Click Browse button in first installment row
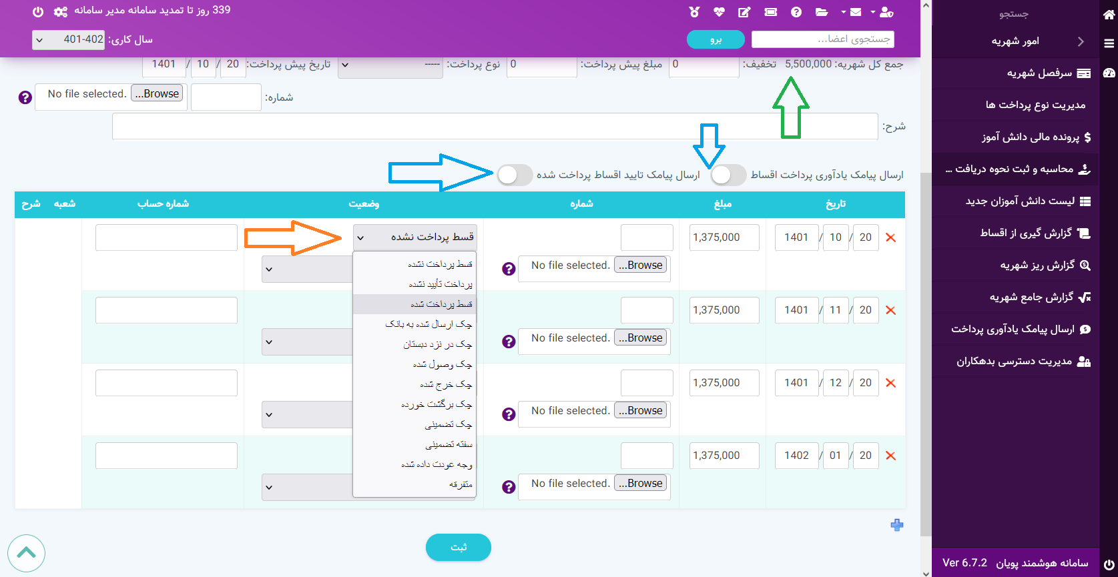 click(641, 265)
